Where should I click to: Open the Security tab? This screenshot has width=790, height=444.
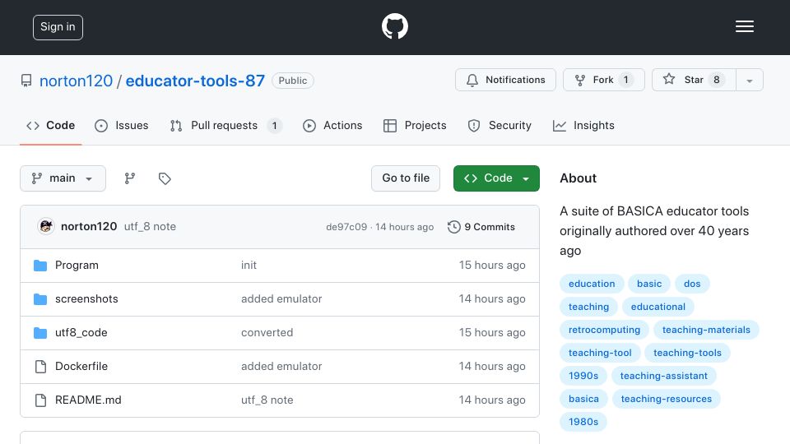[x=500, y=125]
